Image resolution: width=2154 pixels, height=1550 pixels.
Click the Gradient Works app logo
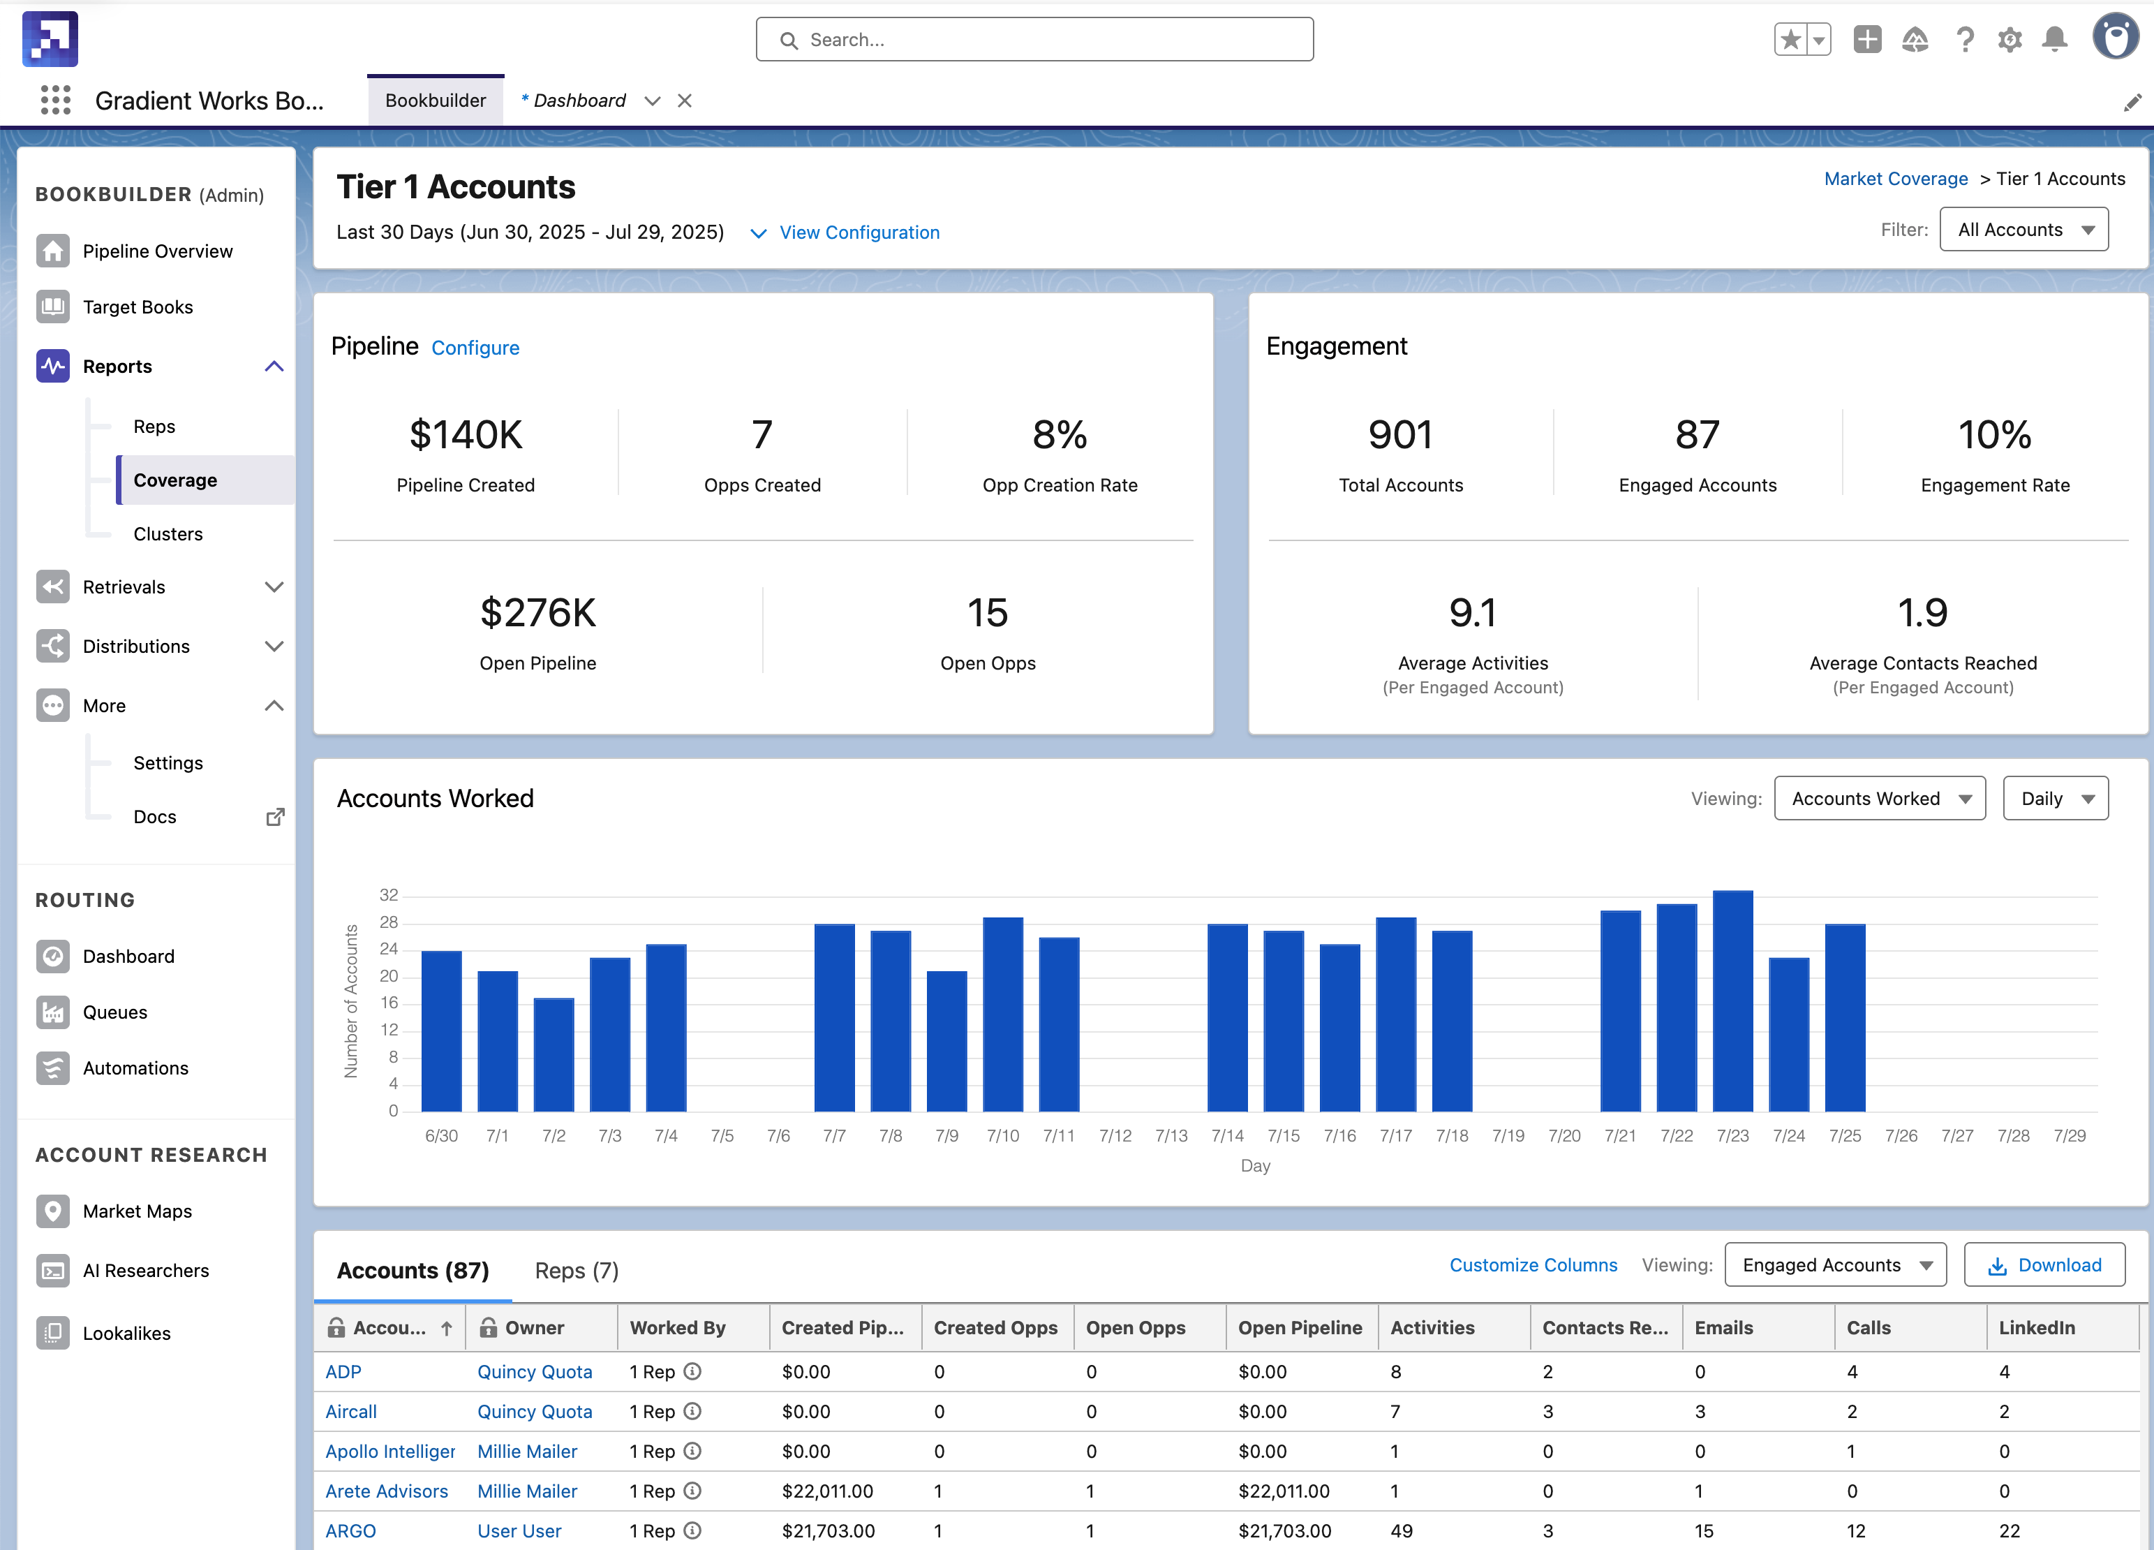point(50,39)
